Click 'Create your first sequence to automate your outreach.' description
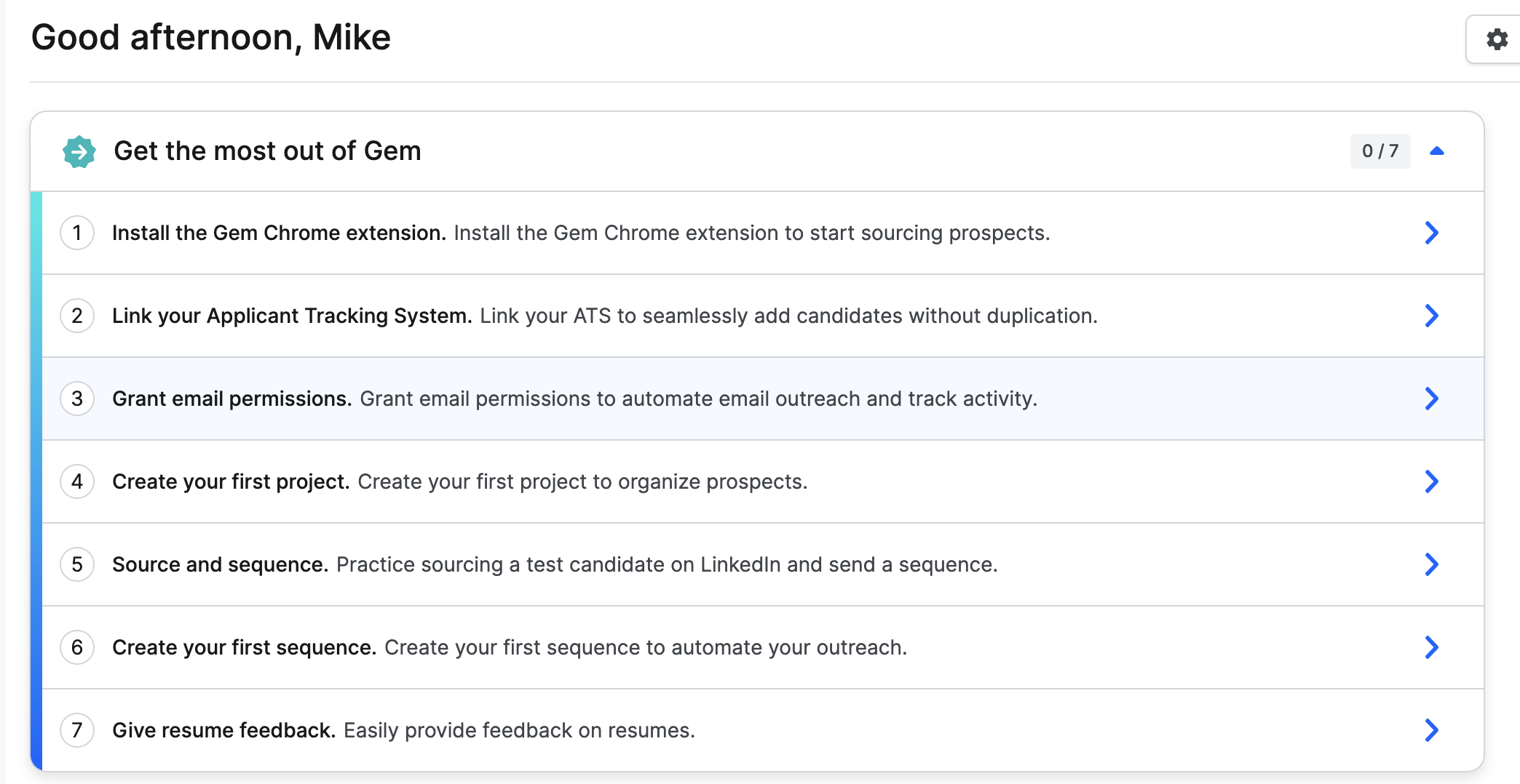This screenshot has height=784, width=1520. 646,647
